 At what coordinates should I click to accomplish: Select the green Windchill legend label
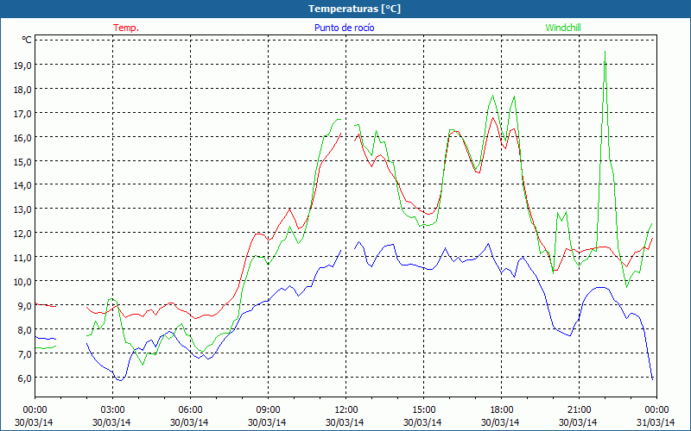[563, 28]
